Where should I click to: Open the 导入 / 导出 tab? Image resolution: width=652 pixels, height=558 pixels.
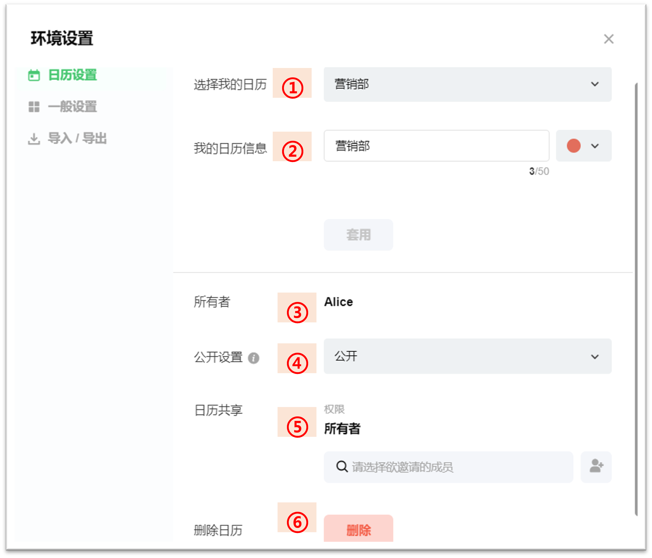[x=77, y=139]
